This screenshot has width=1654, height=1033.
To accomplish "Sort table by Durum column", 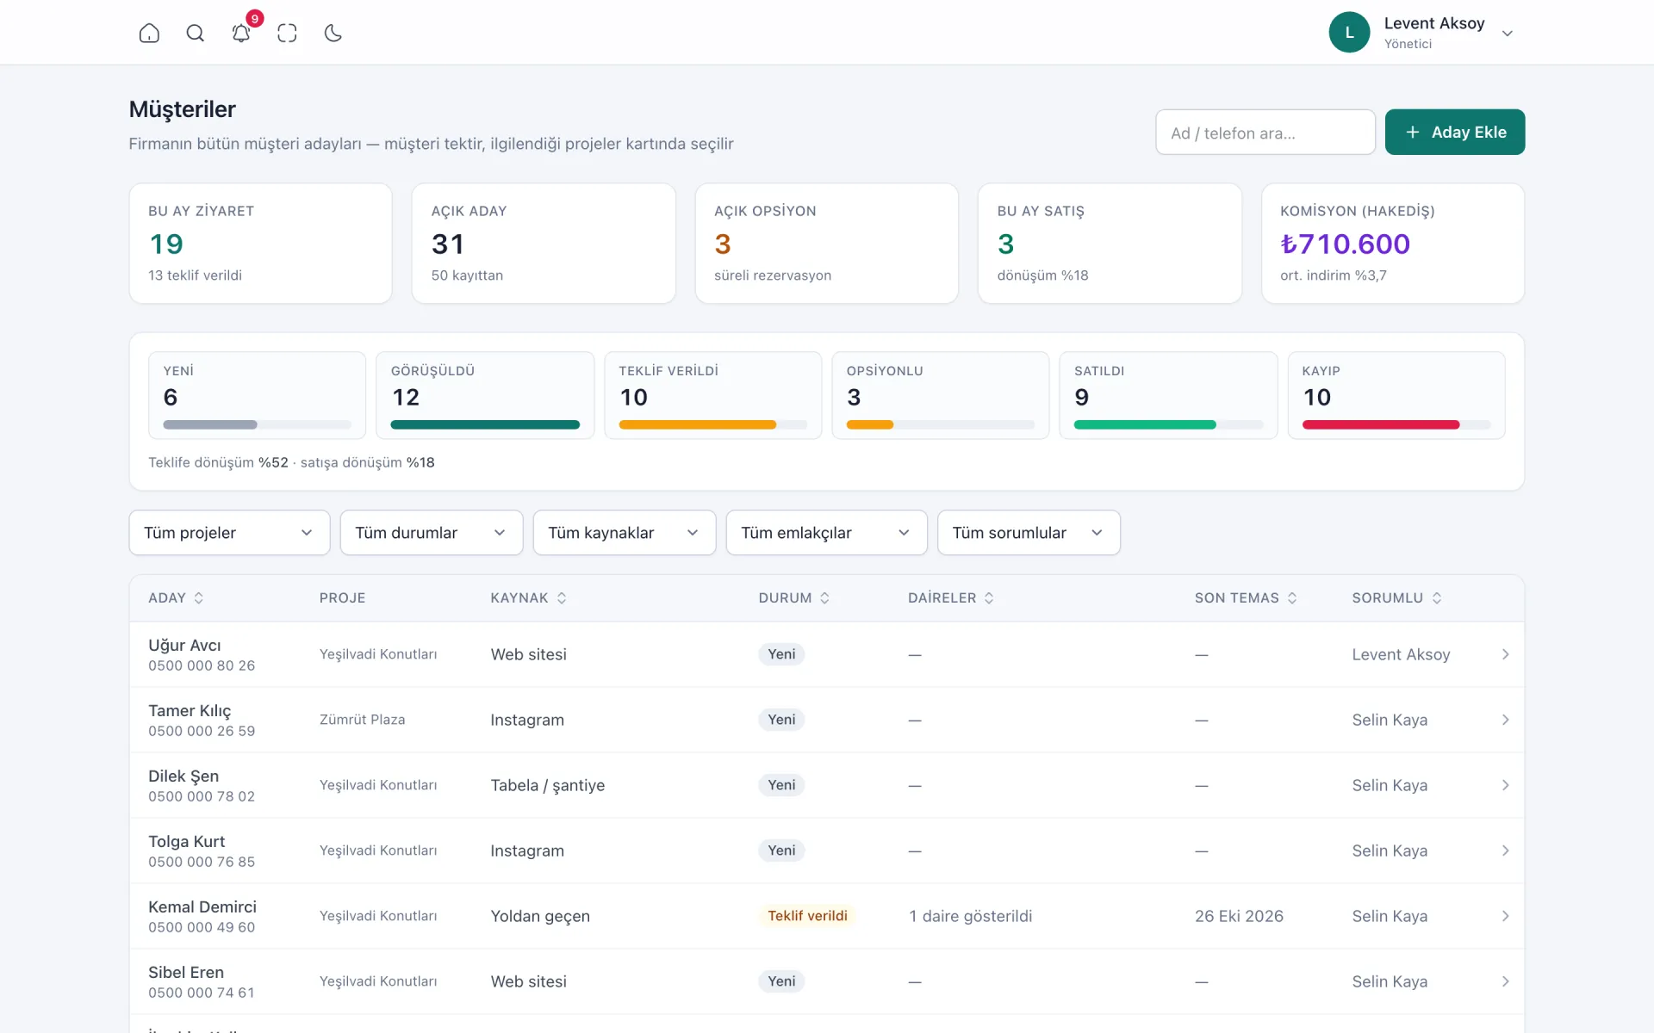I will pos(793,597).
